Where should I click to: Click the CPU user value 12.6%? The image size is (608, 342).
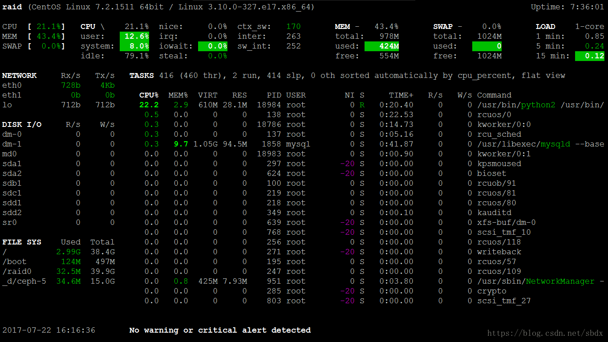134,37
